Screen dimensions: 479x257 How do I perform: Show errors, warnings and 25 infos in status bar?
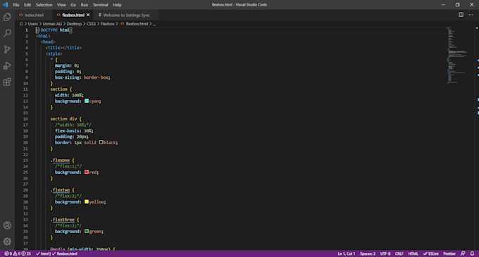tap(18, 253)
